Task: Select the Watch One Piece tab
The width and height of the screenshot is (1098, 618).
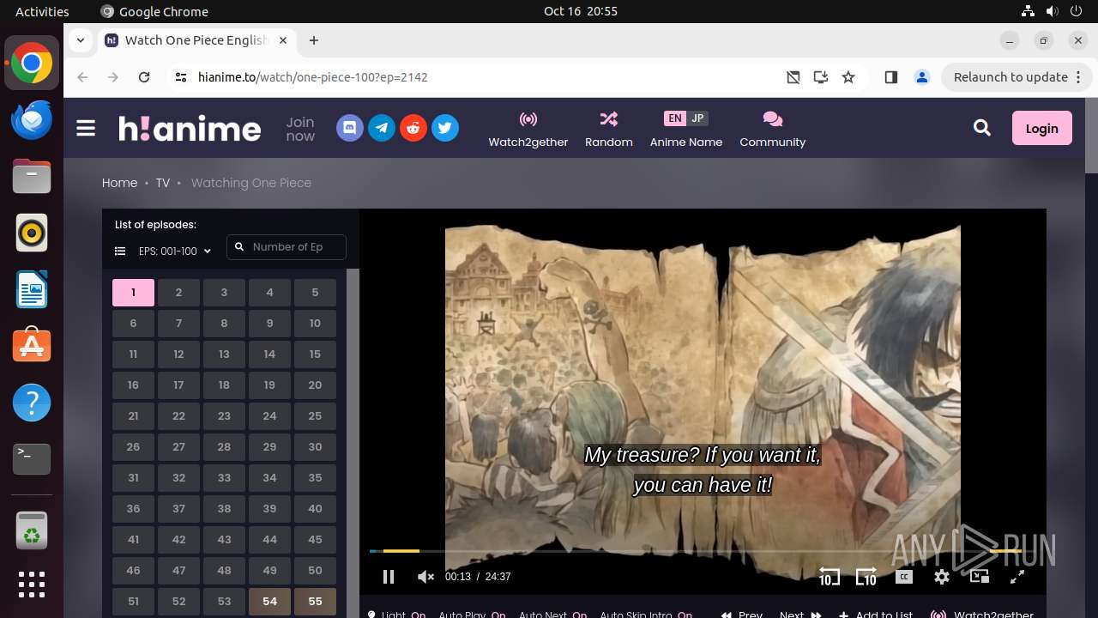Action: [x=196, y=40]
